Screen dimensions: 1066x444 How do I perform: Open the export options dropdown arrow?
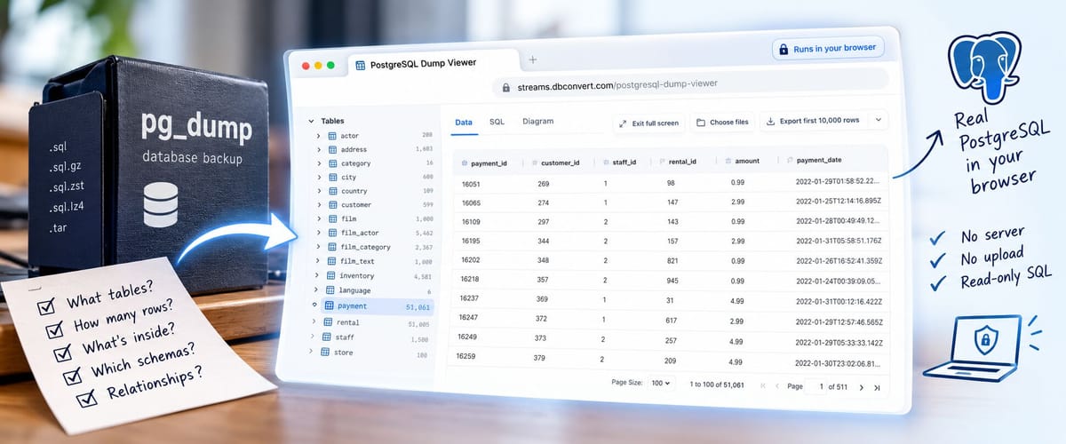tap(879, 120)
